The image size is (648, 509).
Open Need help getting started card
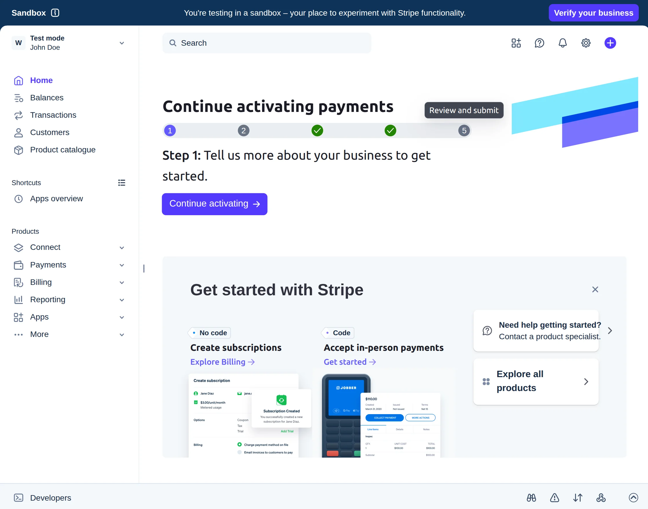tap(536, 331)
